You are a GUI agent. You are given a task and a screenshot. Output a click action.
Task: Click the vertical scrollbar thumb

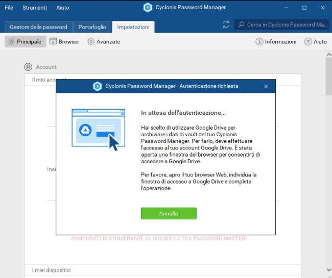tap(329, 77)
